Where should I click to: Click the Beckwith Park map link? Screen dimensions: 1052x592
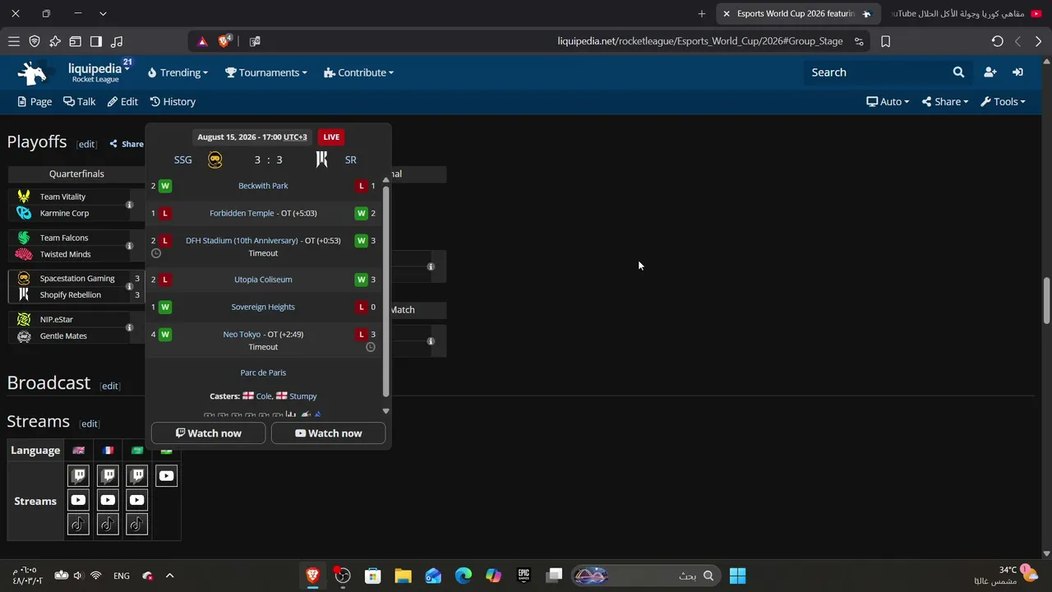263,186
